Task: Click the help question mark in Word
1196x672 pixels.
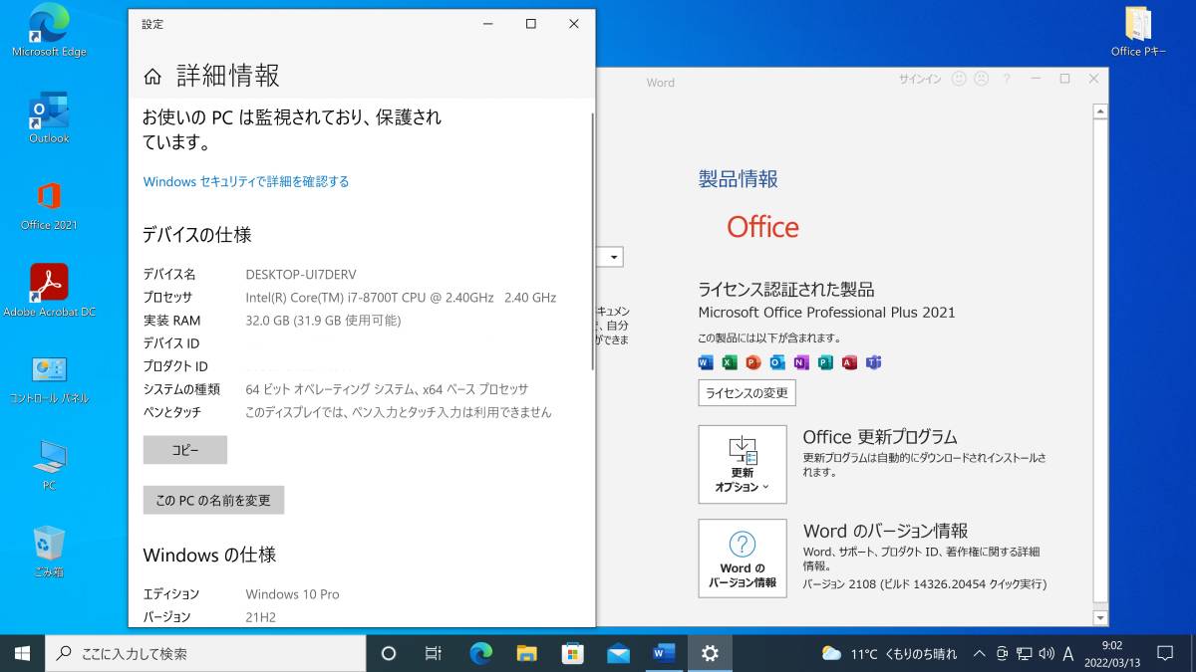Action: pyautogui.click(x=1007, y=79)
